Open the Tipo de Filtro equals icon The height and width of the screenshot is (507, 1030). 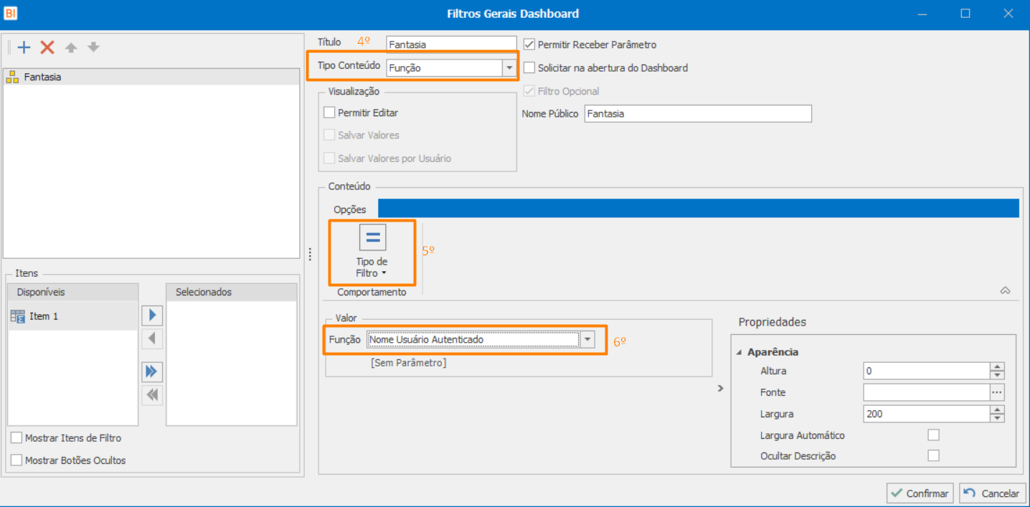[x=372, y=238]
